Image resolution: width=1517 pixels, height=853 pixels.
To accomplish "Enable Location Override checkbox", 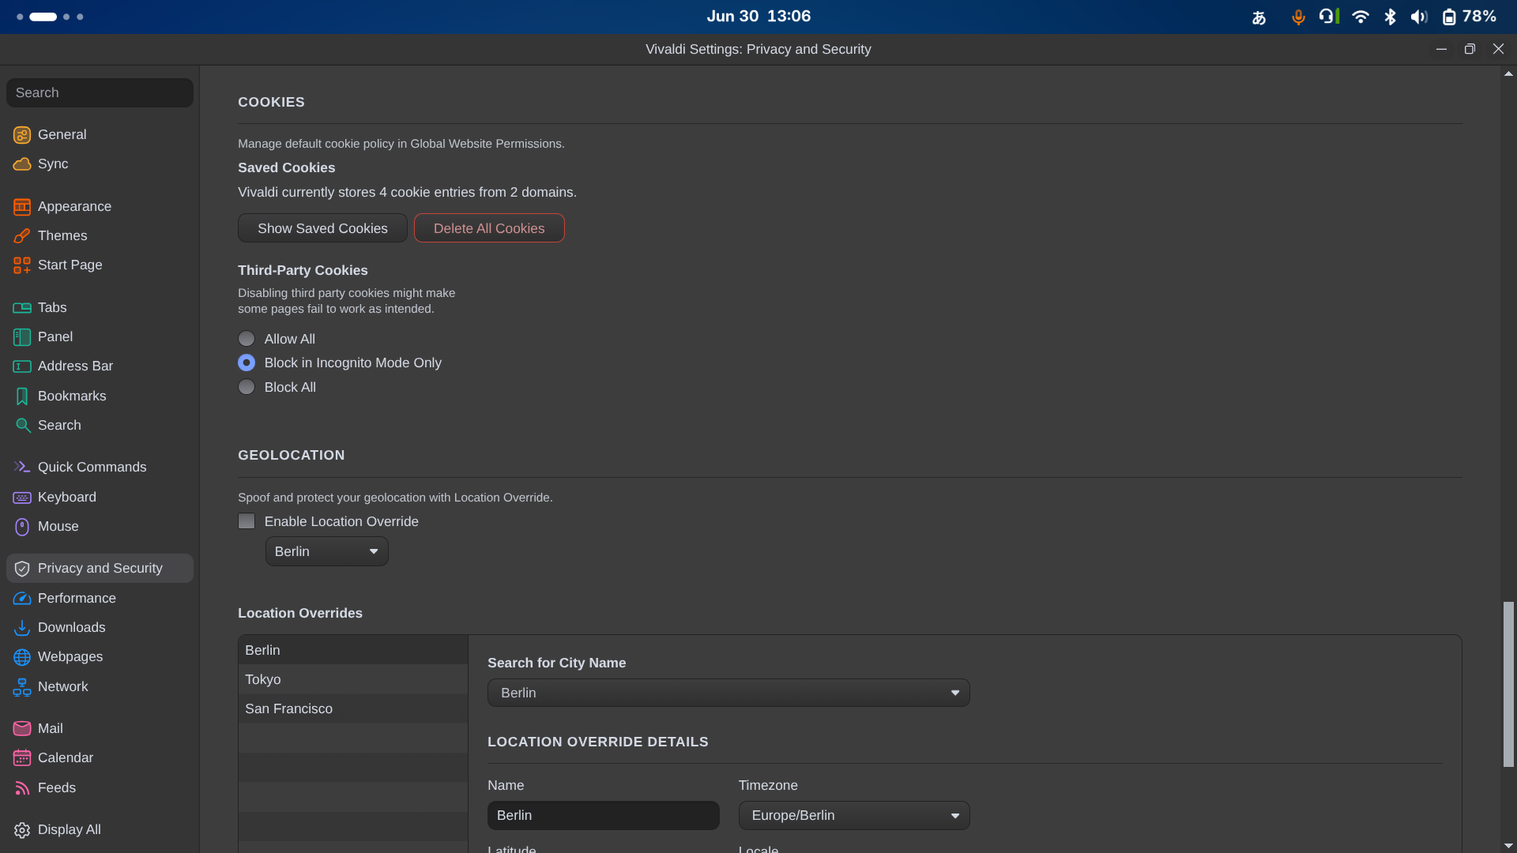I will (247, 521).
